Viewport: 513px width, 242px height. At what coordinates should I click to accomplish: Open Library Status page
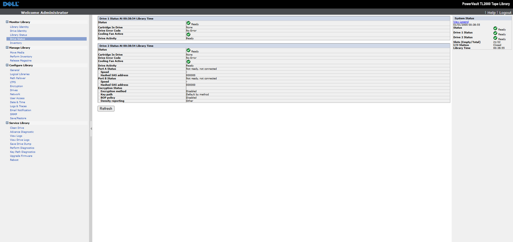[18, 35]
